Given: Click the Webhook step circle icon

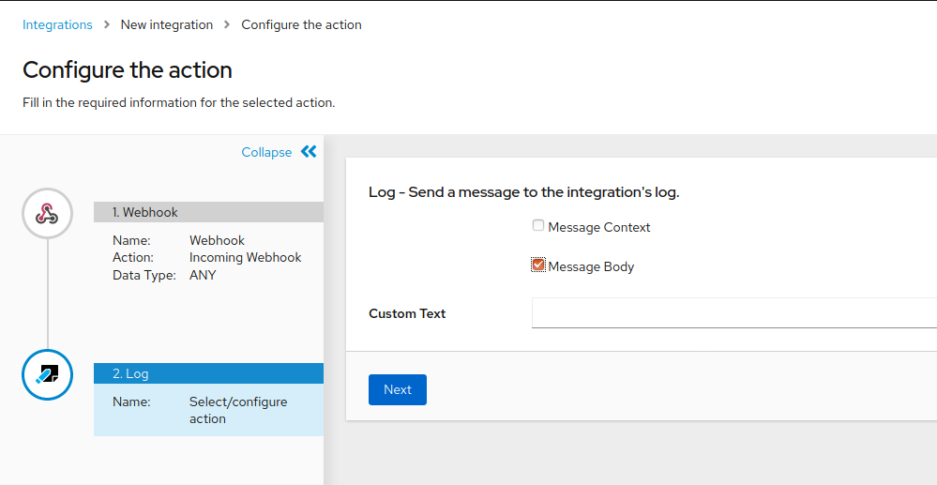Looking at the screenshot, I should click(x=47, y=214).
